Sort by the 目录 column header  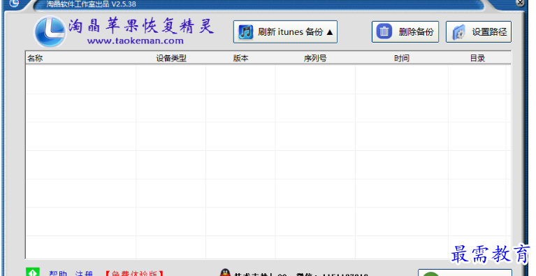pos(477,58)
